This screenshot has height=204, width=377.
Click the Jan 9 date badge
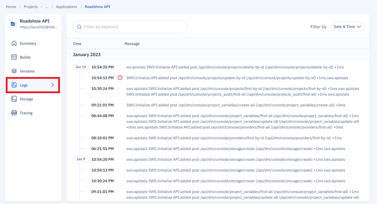pos(80,159)
